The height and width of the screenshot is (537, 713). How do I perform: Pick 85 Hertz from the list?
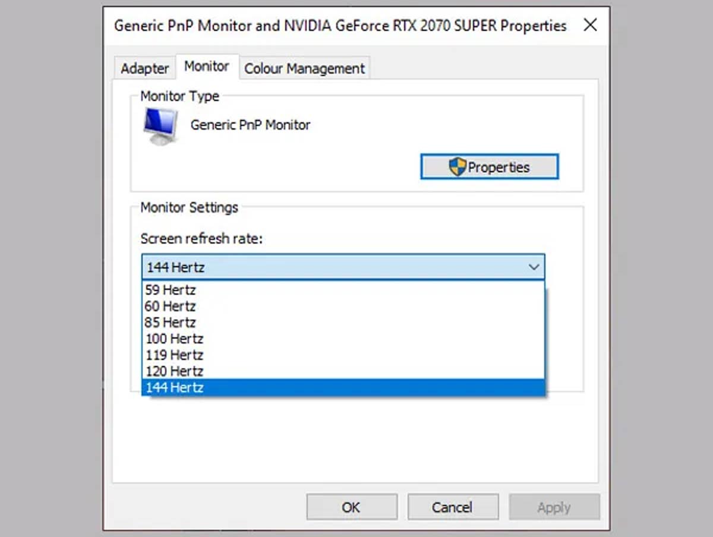pos(343,323)
